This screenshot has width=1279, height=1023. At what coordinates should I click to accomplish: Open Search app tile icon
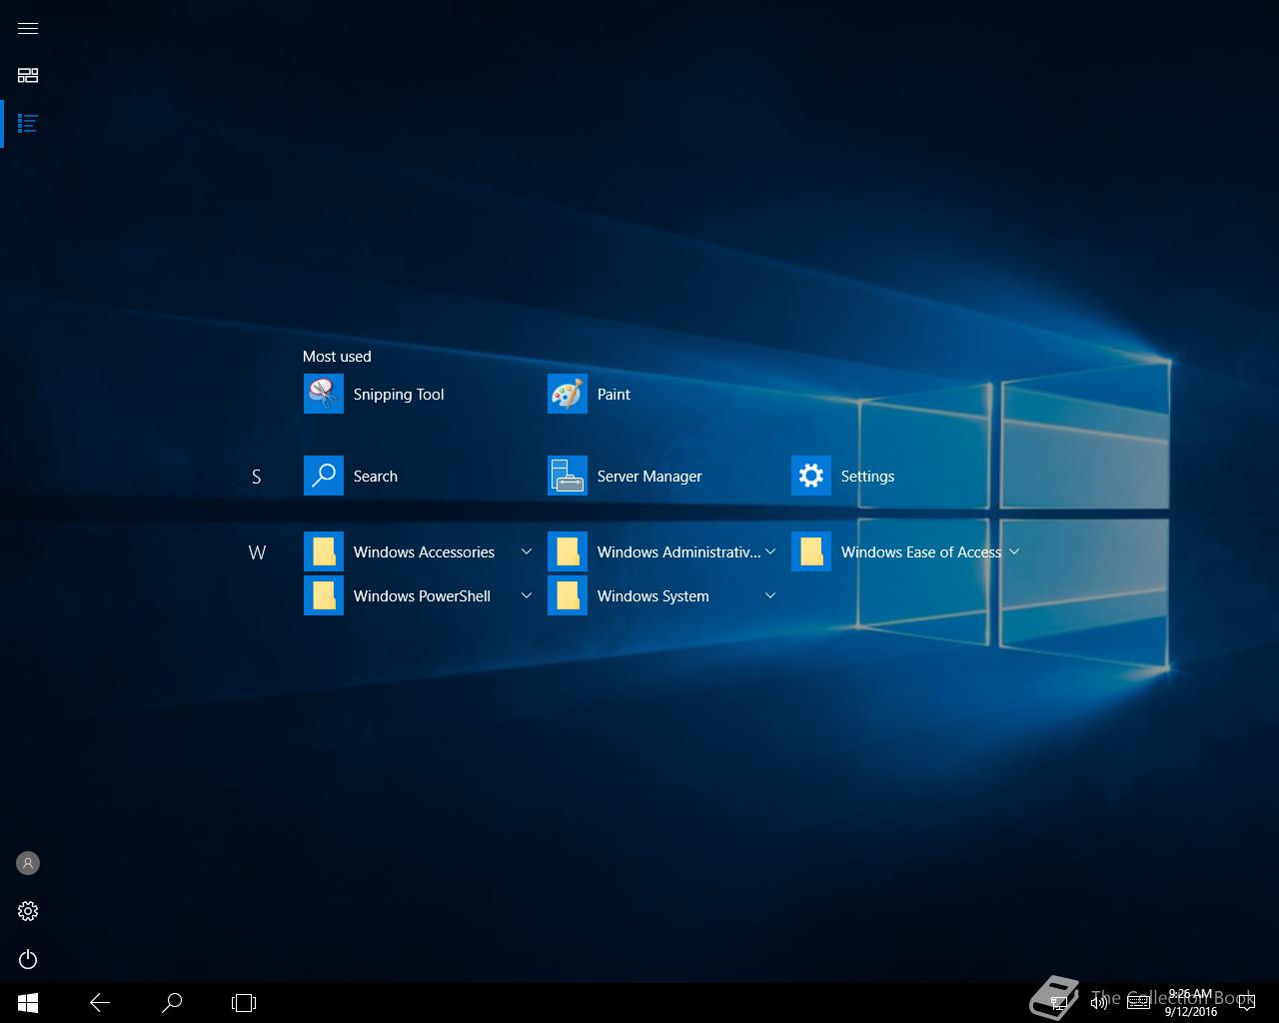click(324, 476)
